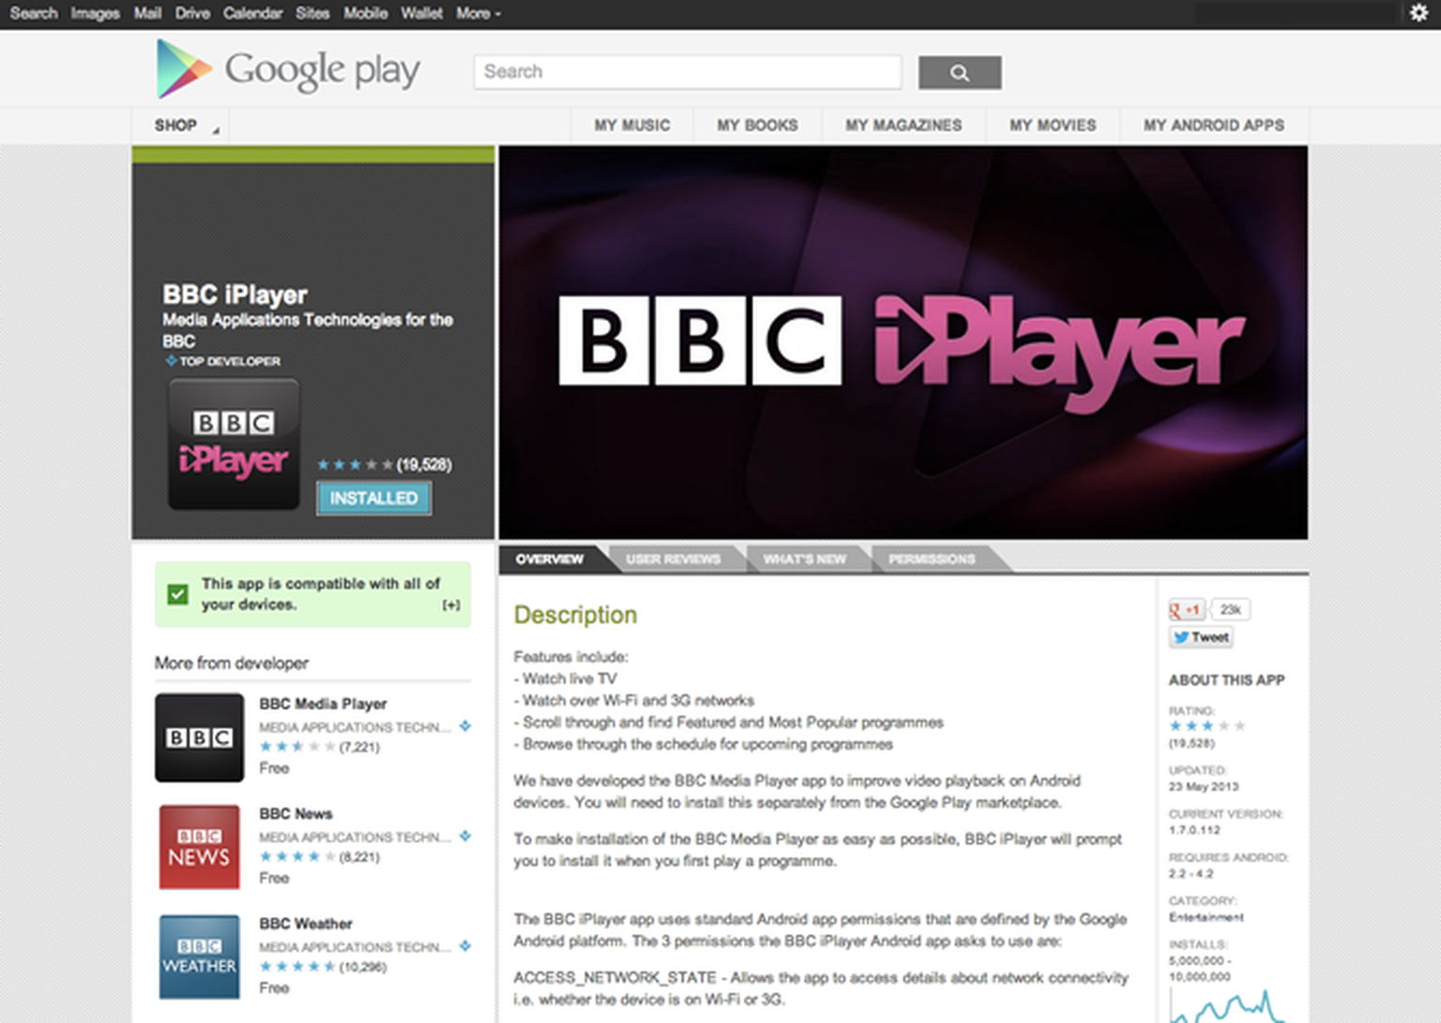1441x1023 pixels.
Task: Switch to the Overview tab
Action: [x=550, y=559]
